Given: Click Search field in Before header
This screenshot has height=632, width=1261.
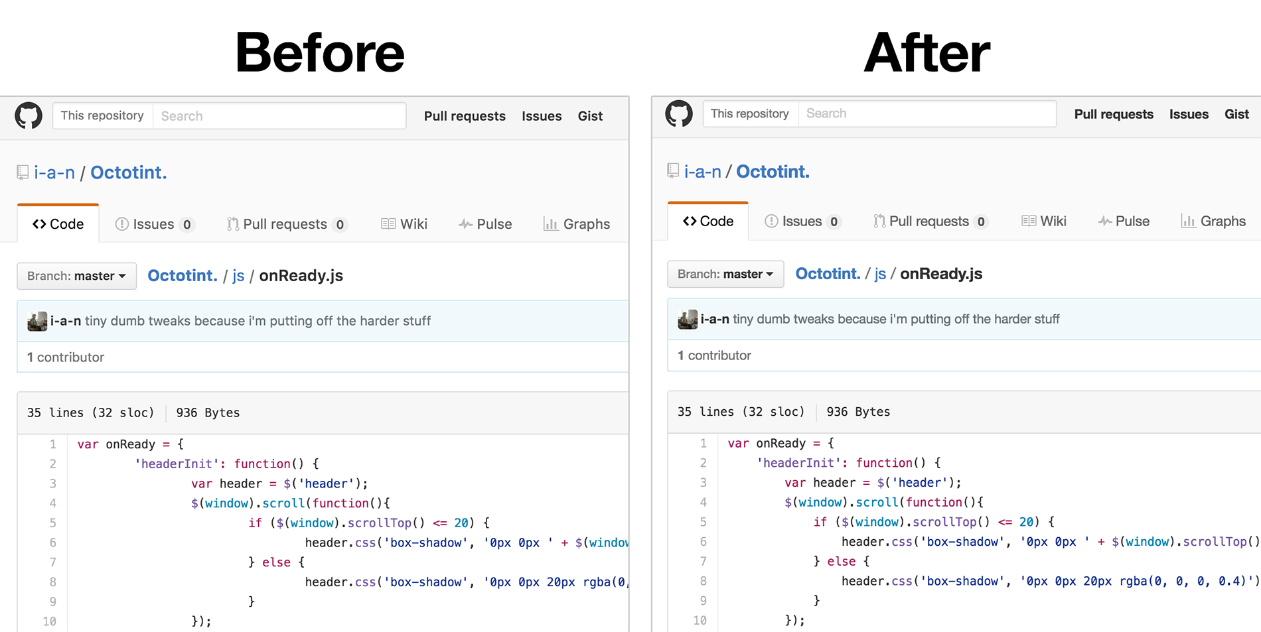Looking at the screenshot, I should [x=279, y=116].
